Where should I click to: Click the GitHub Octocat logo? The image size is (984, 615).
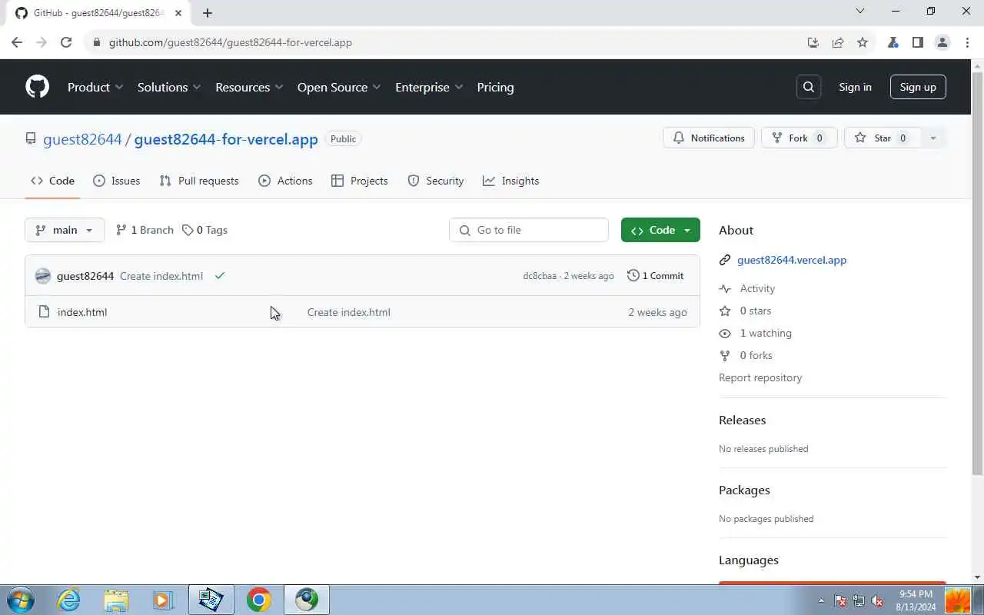(38, 87)
